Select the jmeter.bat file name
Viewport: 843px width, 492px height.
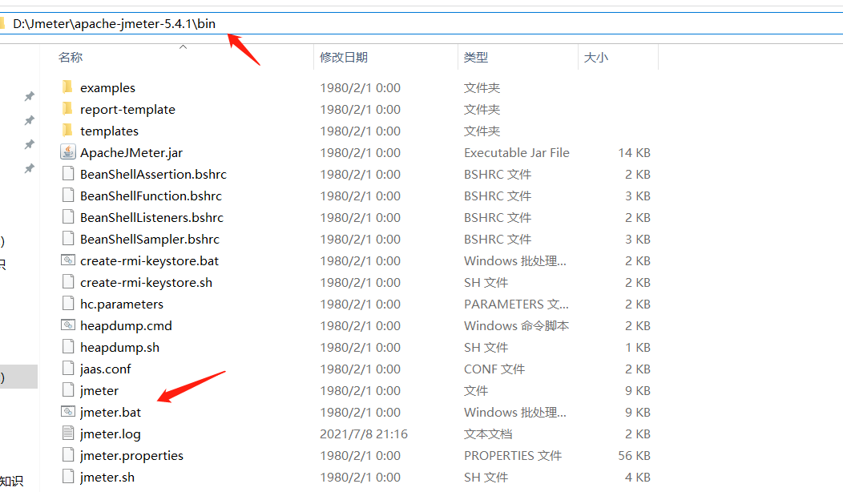[x=111, y=413]
